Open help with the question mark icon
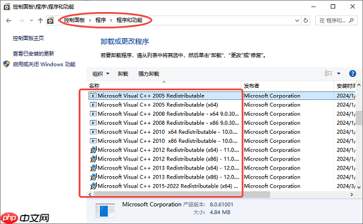The height and width of the screenshot is (224, 363). pyautogui.click(x=352, y=74)
